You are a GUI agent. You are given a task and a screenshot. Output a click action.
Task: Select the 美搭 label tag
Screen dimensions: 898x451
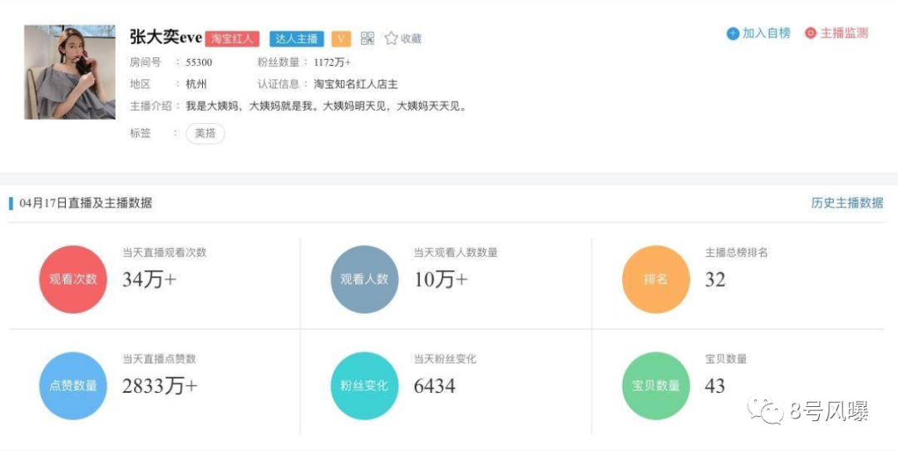tap(205, 133)
